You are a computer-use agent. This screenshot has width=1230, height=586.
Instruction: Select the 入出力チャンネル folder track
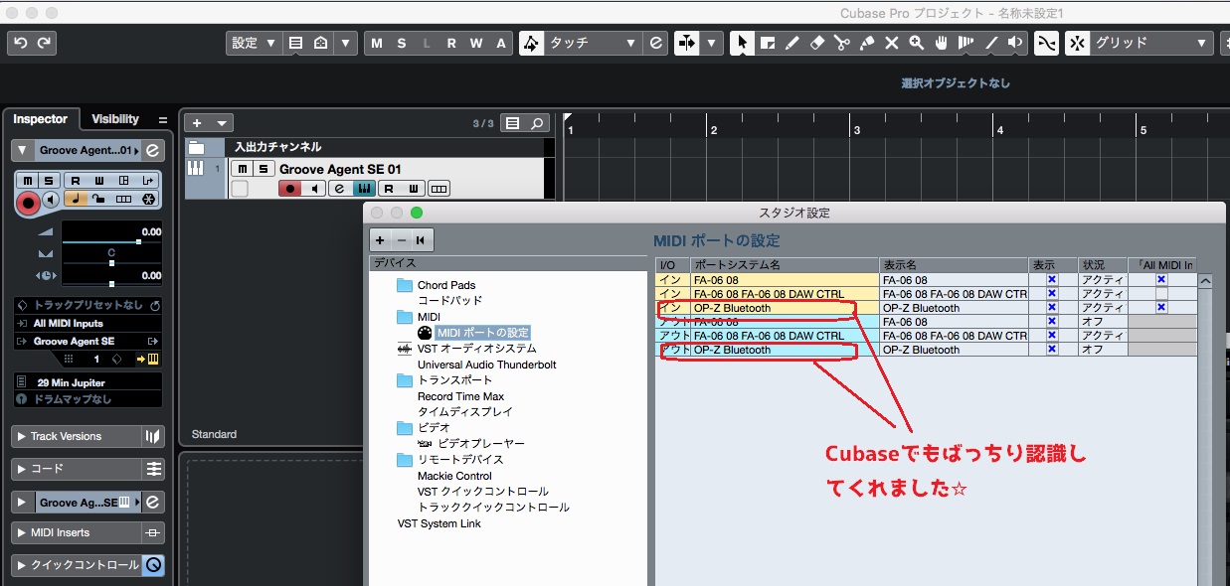click(366, 147)
